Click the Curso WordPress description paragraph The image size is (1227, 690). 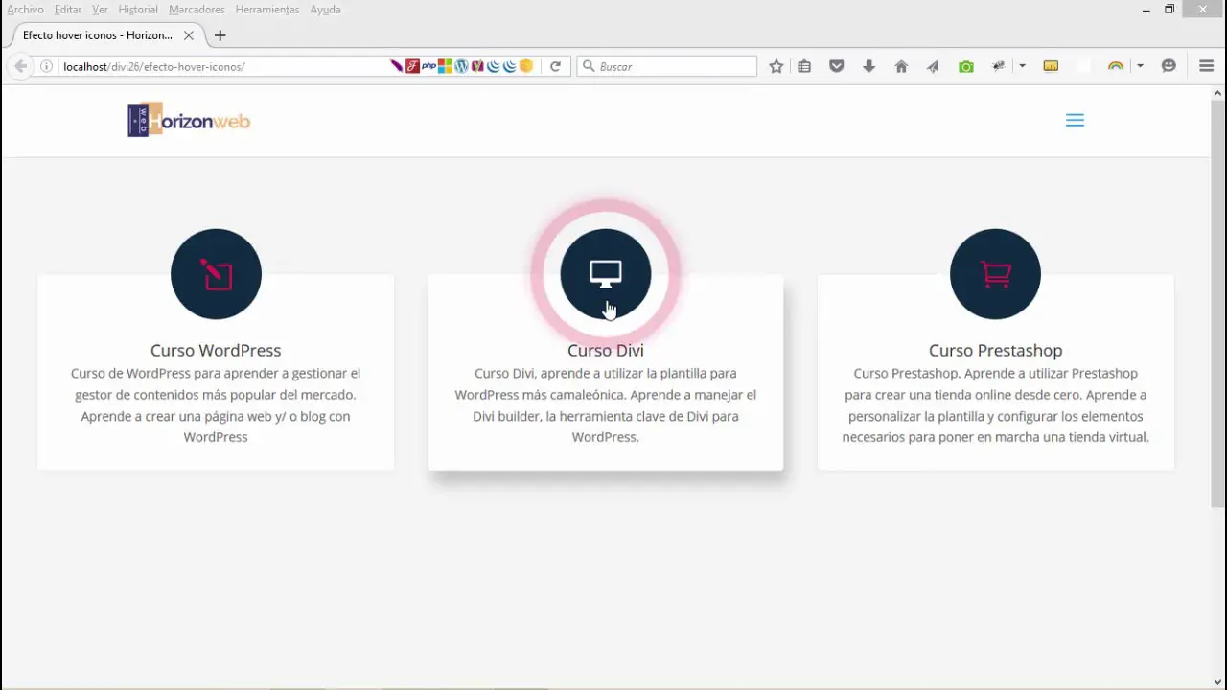216,404
